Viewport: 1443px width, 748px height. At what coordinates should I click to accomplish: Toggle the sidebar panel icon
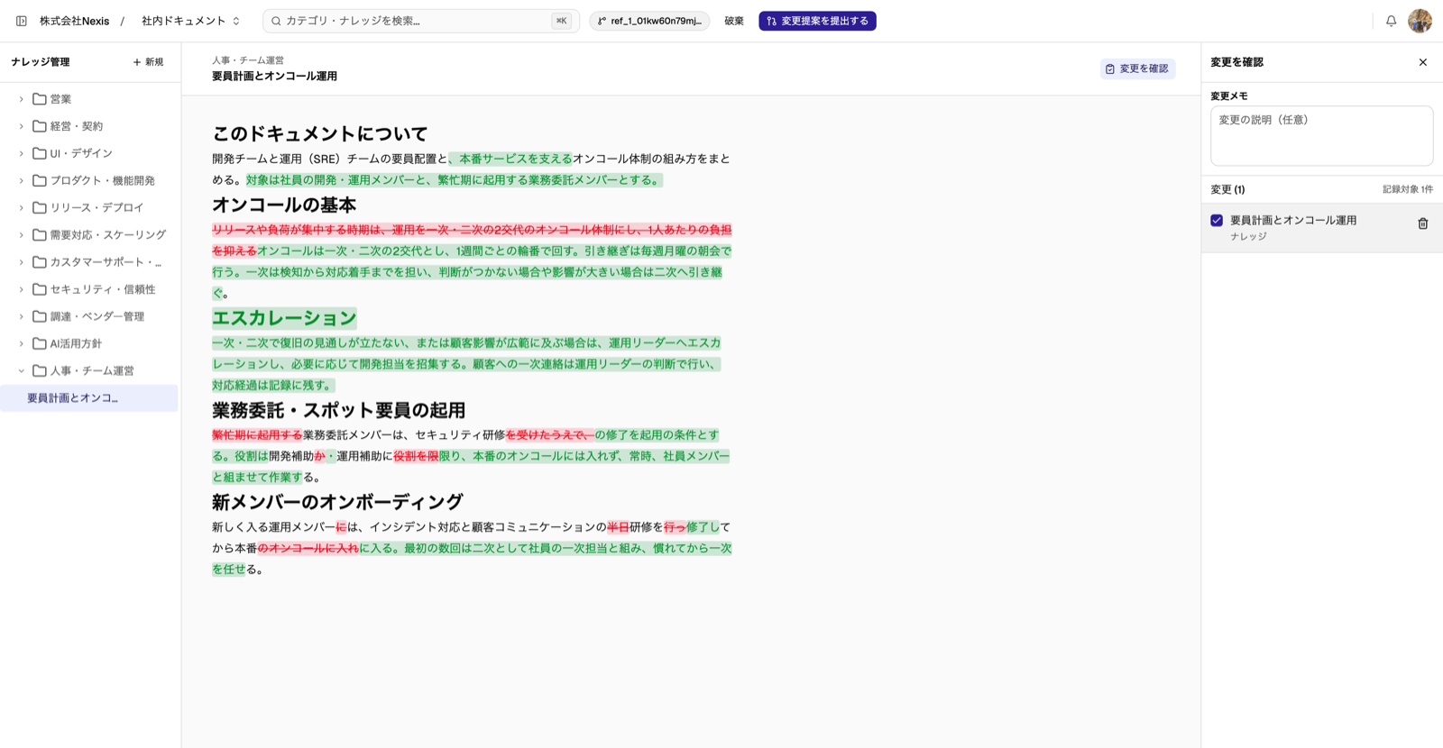22,21
